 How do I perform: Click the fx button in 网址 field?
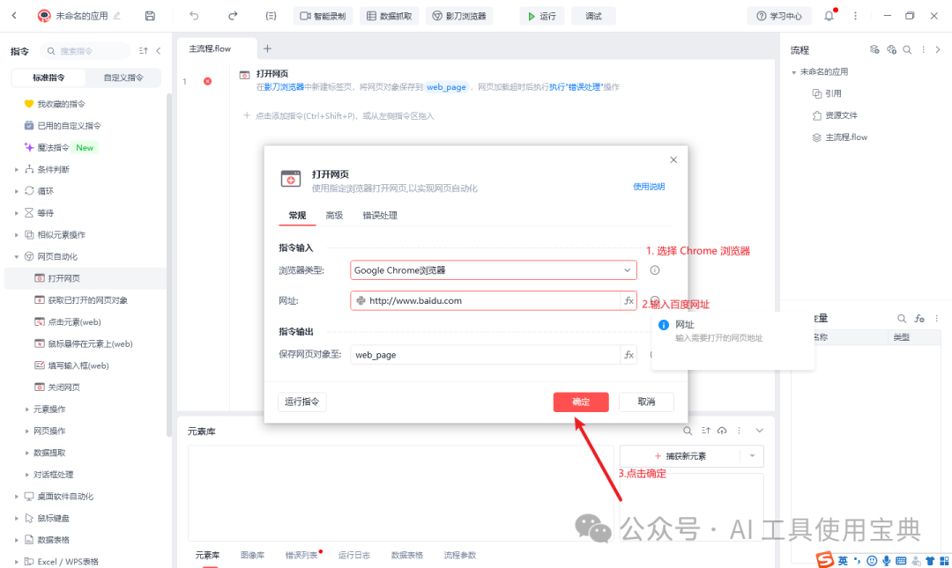click(629, 301)
